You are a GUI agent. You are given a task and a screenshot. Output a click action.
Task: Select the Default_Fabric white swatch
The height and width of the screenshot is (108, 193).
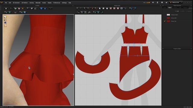coord(168,15)
